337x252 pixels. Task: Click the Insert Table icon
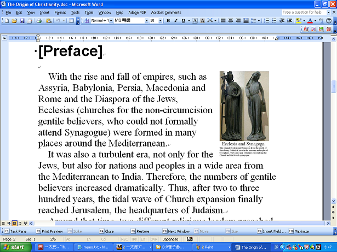click(71, 21)
